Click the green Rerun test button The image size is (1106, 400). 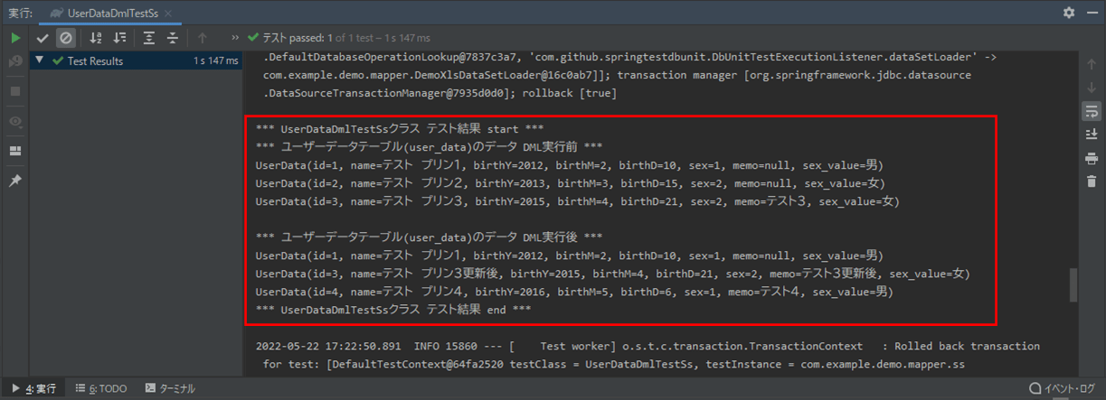point(15,38)
